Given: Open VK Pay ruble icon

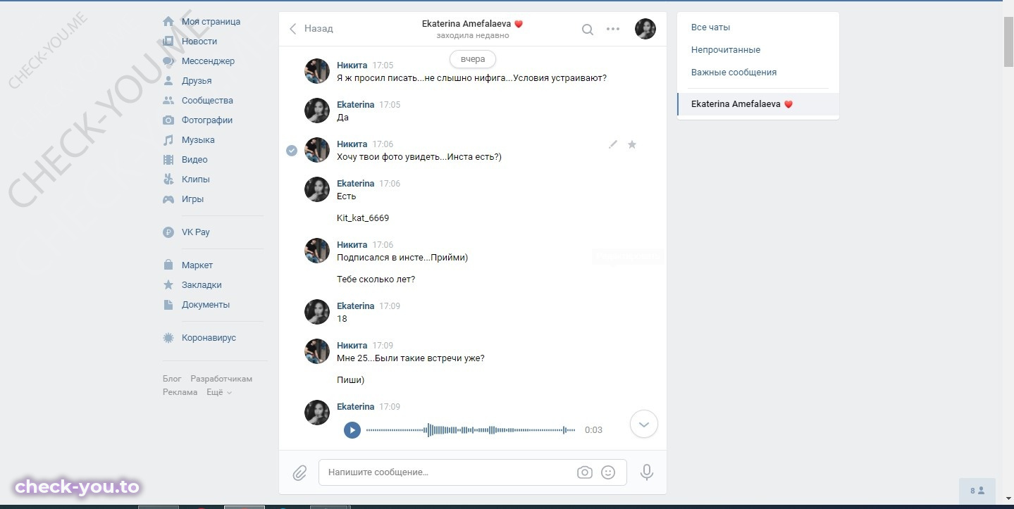Looking at the screenshot, I should tap(168, 232).
